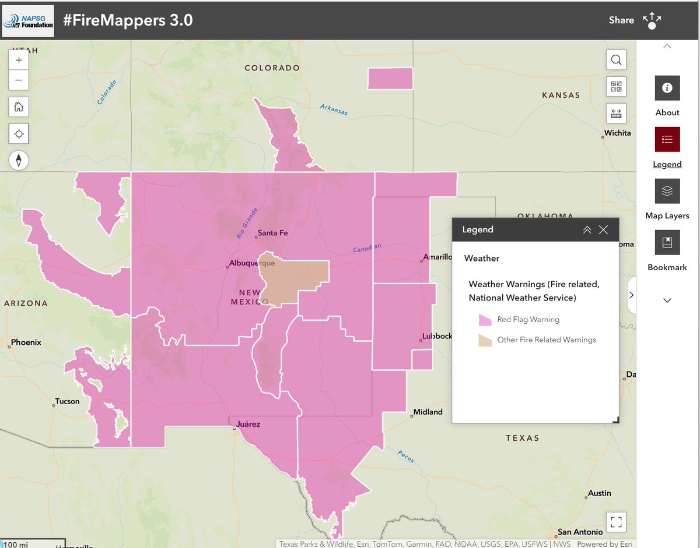700x548 pixels.
Task: Click Other Fire Related Warnings tan swatch
Action: 485,340
